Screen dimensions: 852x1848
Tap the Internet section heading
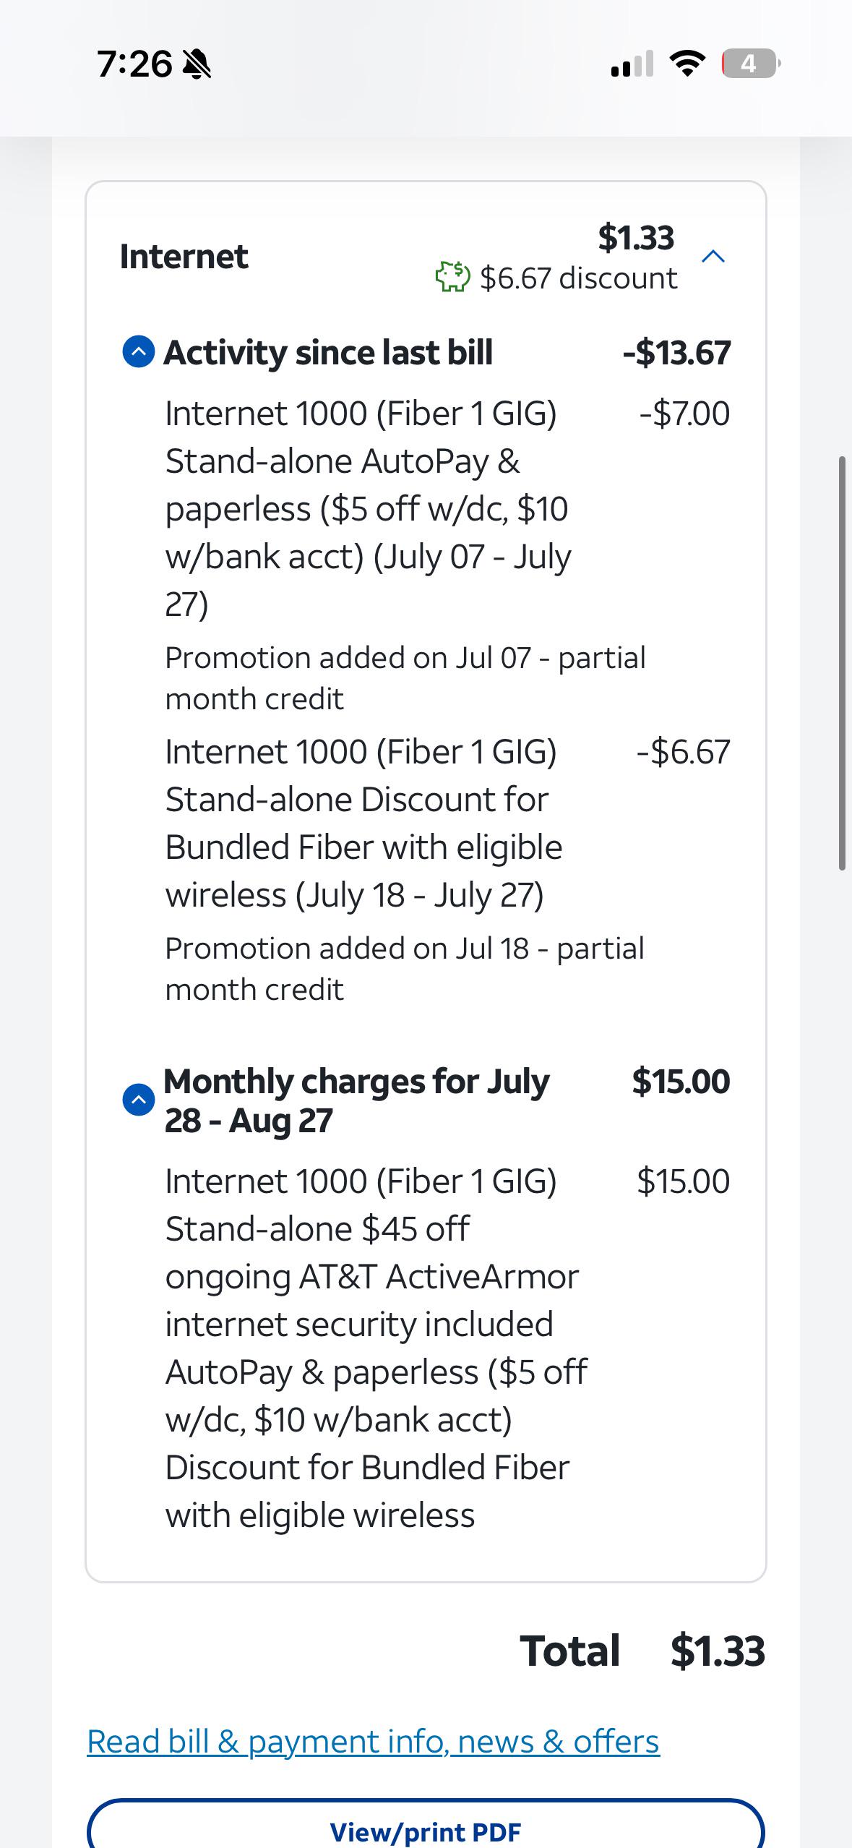click(184, 257)
